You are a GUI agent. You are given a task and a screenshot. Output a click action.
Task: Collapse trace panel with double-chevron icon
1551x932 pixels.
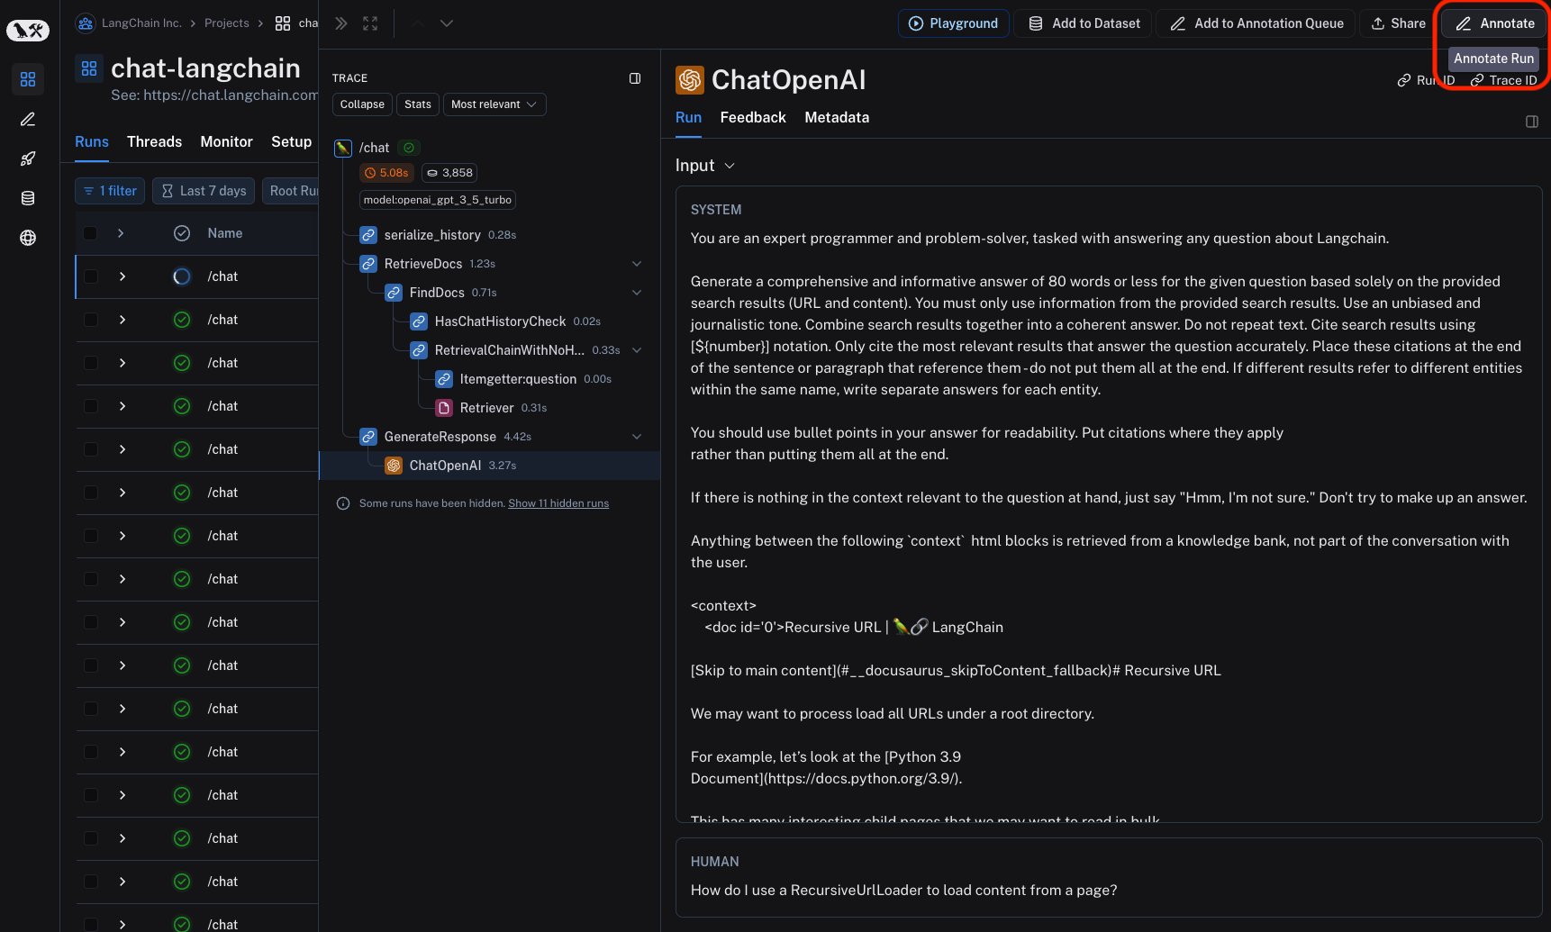click(x=341, y=23)
